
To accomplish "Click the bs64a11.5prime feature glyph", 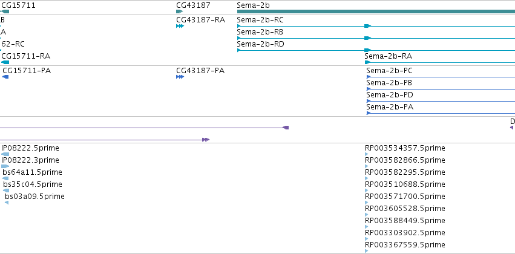I will pyautogui.click(x=5, y=178).
